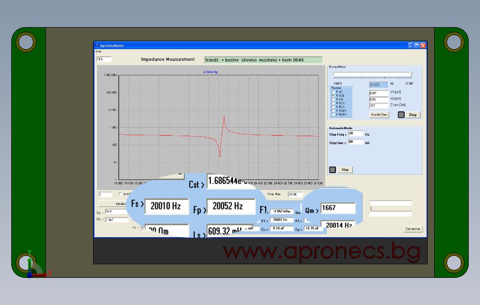Image resolution: width=480 pixels, height=305 pixels.
Task: Click the Manual Mode frequency slider
Action: click(372, 74)
